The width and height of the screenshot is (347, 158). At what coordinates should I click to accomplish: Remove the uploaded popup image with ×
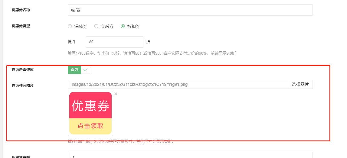point(116,94)
